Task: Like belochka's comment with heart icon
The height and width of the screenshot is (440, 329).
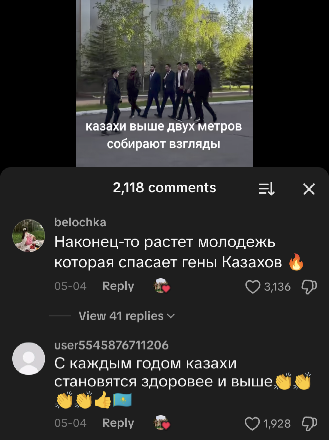Action: click(x=253, y=287)
